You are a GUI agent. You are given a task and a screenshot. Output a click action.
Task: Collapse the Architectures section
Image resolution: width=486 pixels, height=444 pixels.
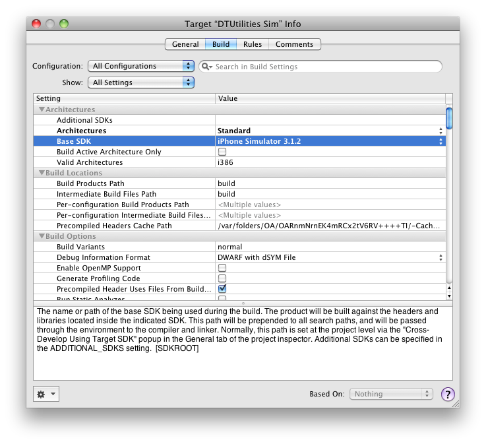click(42, 110)
